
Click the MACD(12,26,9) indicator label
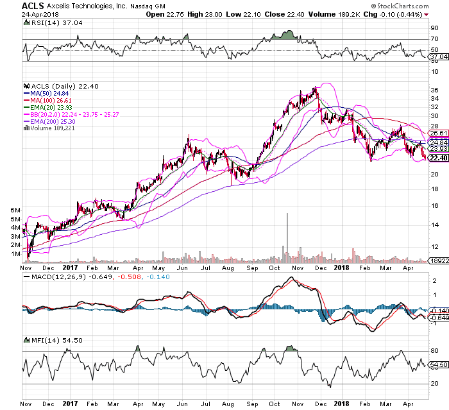(58, 277)
